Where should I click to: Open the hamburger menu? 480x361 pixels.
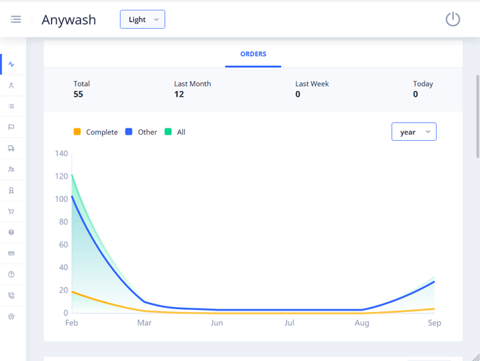[15, 20]
